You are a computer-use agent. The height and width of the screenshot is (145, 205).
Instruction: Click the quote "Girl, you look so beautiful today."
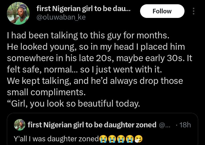[73, 103]
